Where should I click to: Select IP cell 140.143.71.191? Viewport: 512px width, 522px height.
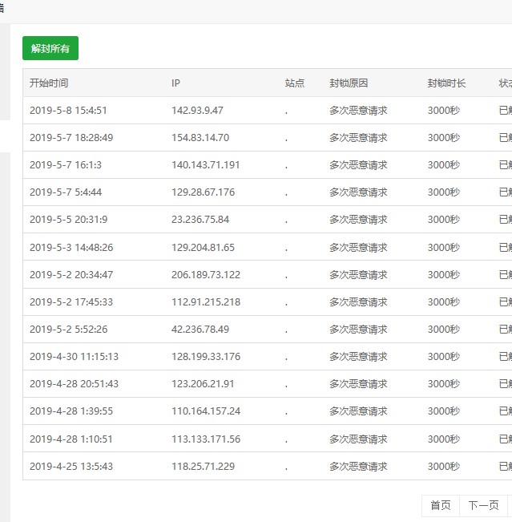[206, 165]
